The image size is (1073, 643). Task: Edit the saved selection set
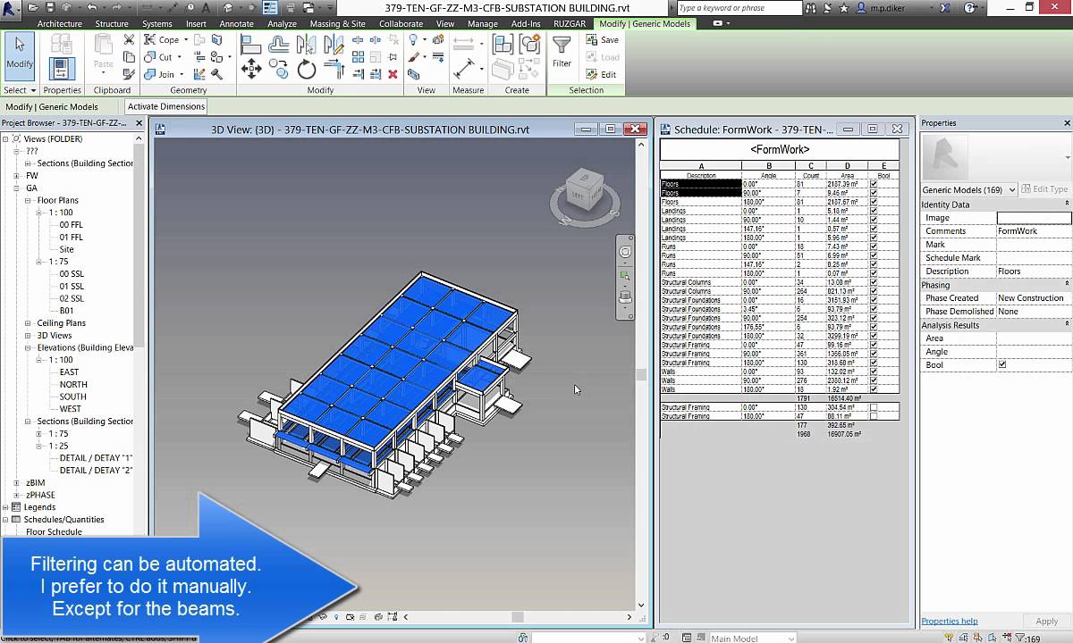click(x=605, y=73)
